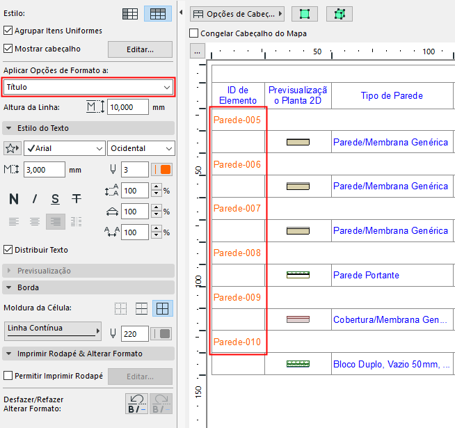Toggle Agrupar Itens Uniformes checkbox
The width and height of the screenshot is (455, 428).
click(x=8, y=31)
